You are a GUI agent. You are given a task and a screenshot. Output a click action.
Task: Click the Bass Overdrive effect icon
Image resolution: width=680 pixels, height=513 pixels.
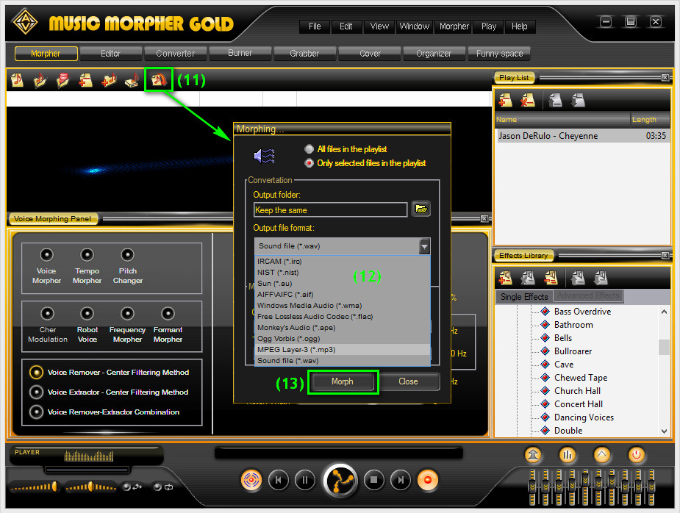[545, 312]
